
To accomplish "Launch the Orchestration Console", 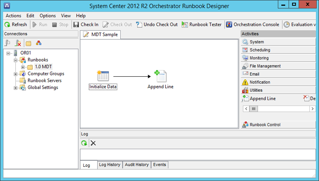I will coord(252,24).
